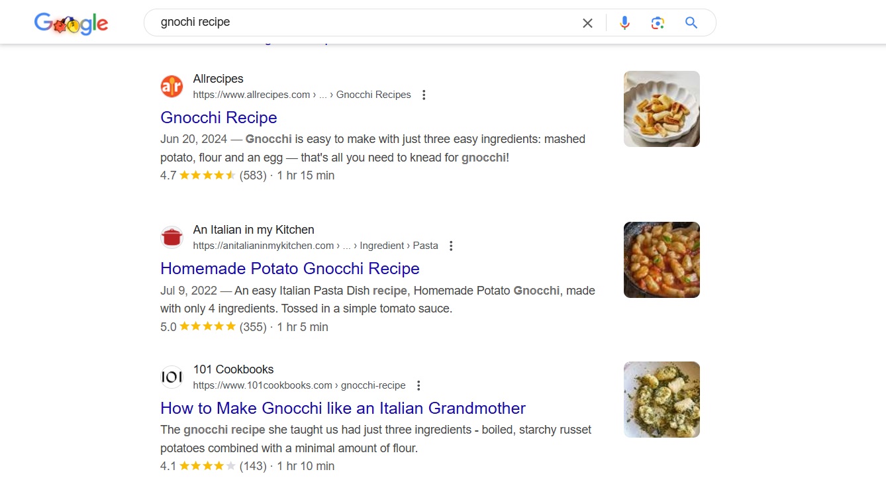Click inside the search input field

(x=331, y=22)
